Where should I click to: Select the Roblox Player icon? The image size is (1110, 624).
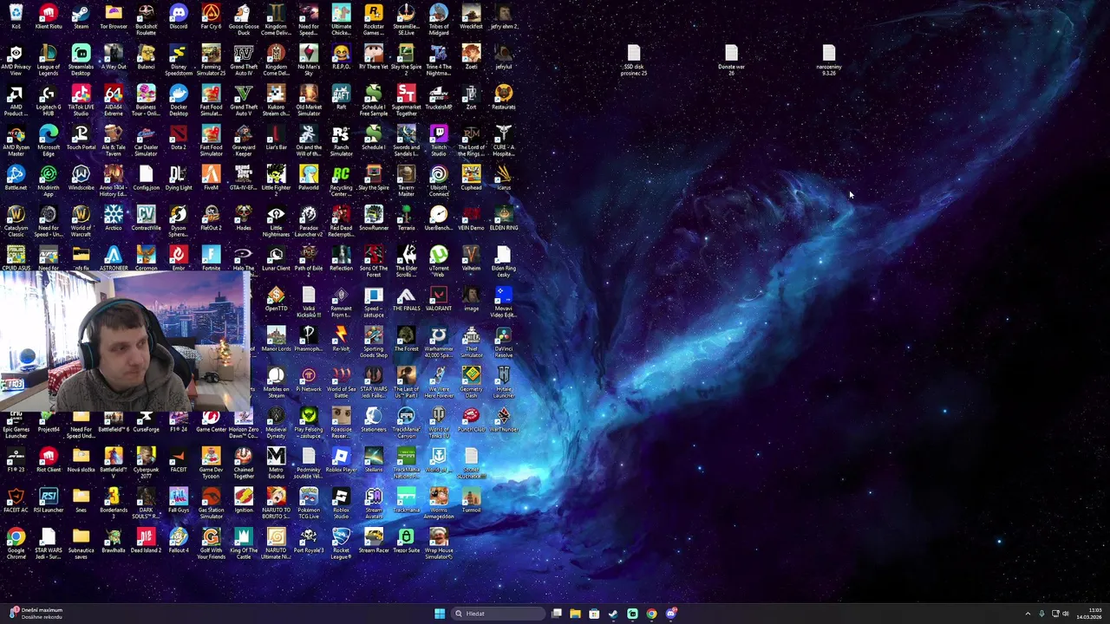coord(341,460)
